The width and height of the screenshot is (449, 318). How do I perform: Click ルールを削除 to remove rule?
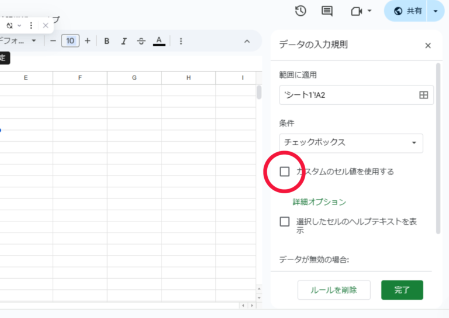(333, 289)
